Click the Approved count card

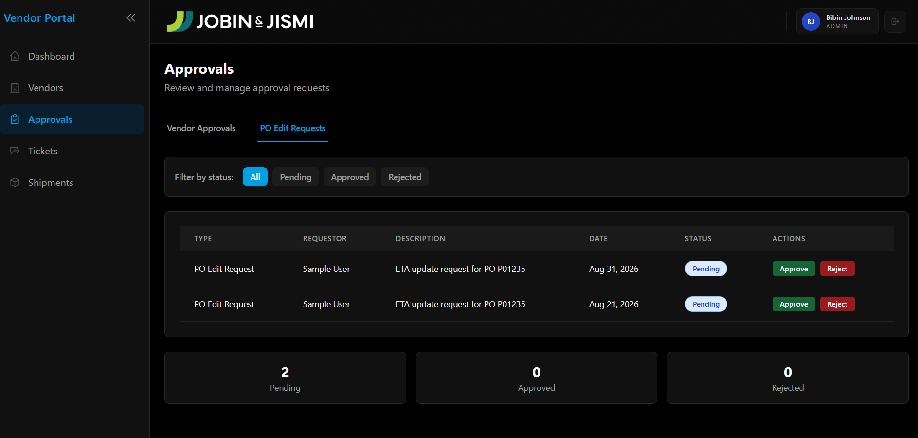point(537,378)
